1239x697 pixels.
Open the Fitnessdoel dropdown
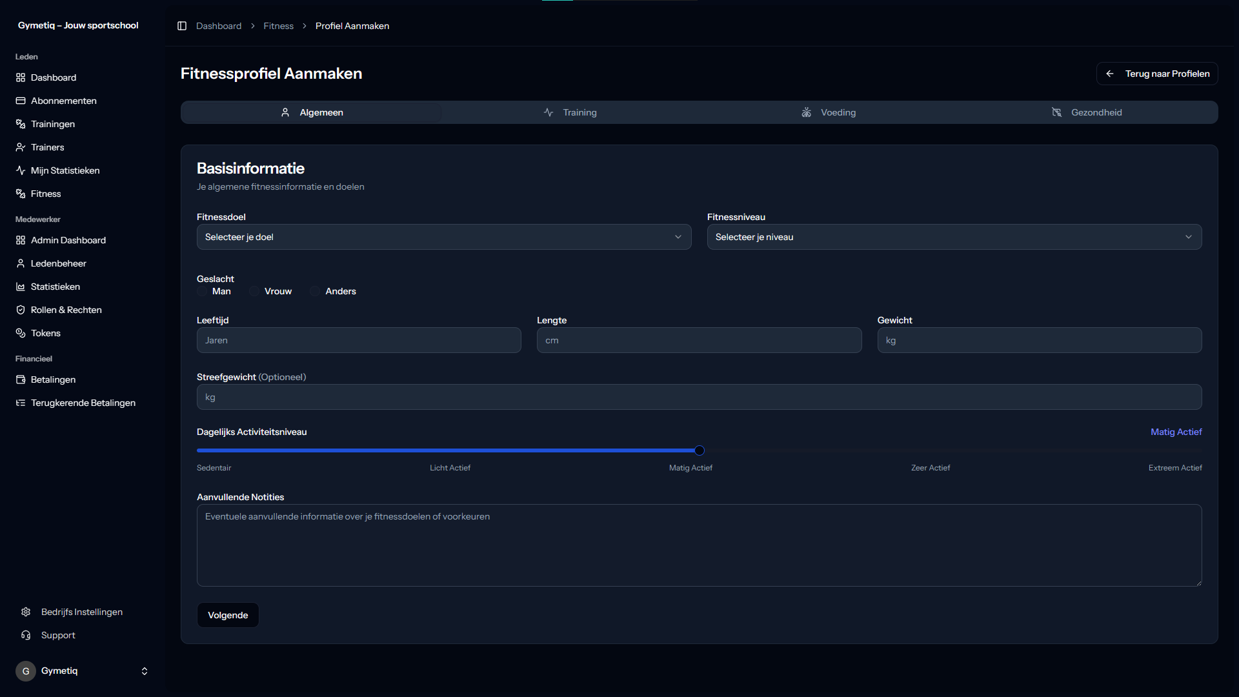click(444, 237)
